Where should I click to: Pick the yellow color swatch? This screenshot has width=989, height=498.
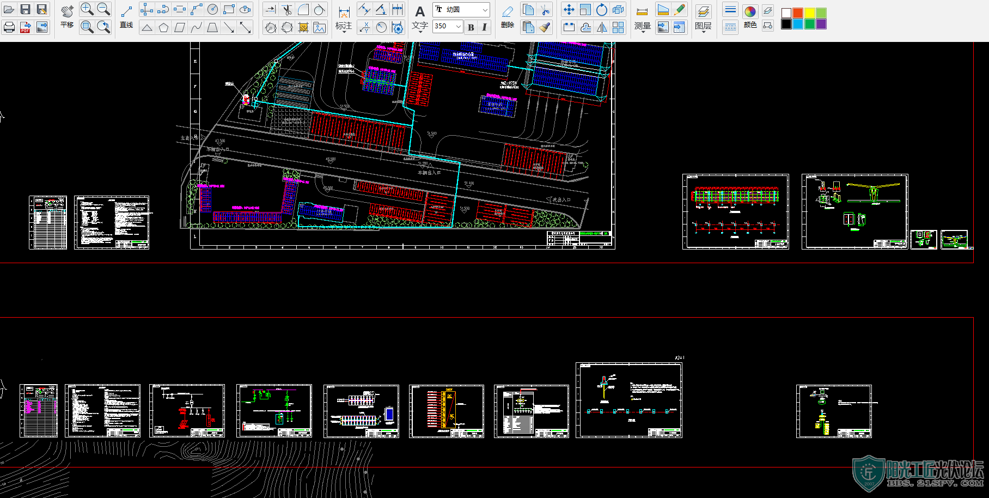(x=810, y=13)
